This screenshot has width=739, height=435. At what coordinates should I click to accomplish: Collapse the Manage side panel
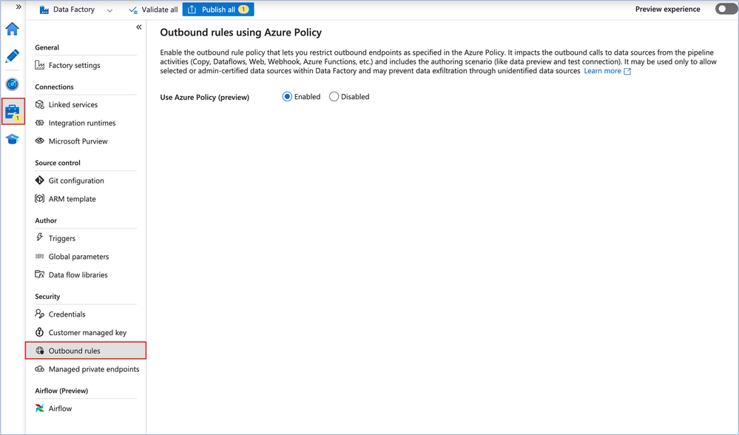pos(138,27)
